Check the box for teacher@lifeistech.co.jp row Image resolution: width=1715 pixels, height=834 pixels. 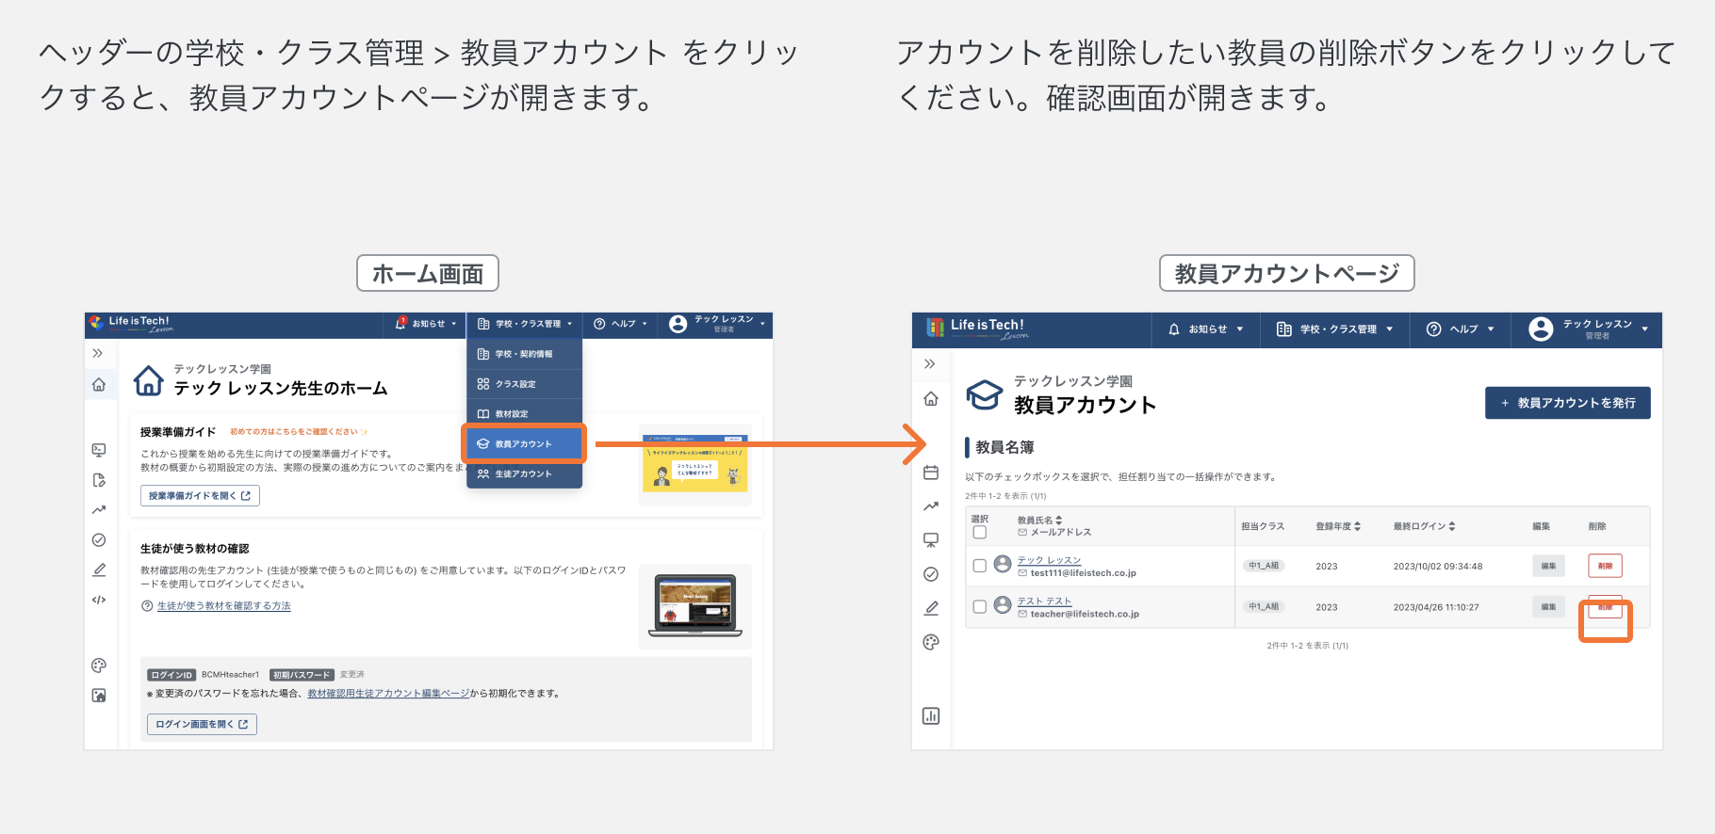980,607
